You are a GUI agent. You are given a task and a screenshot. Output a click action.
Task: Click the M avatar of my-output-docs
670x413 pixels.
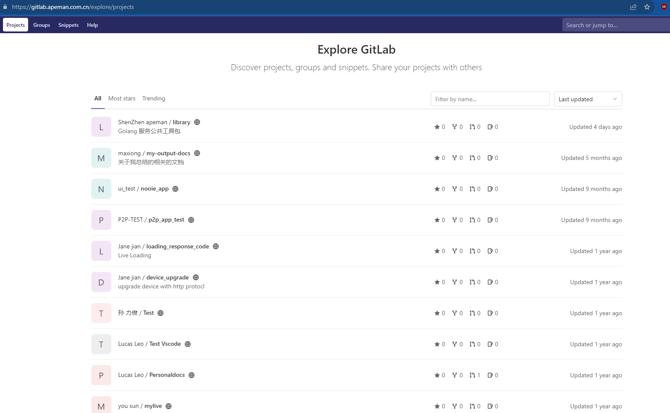click(x=101, y=158)
